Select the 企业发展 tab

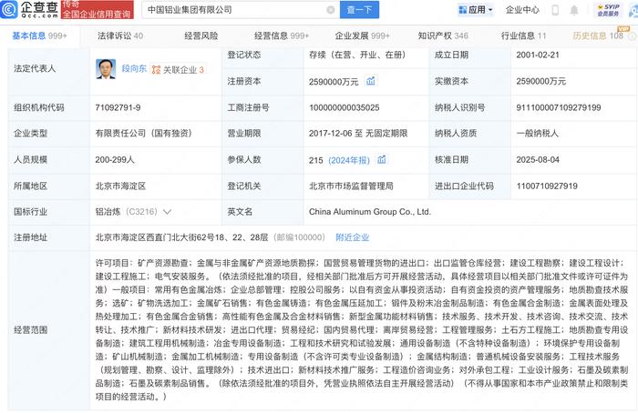tap(362, 35)
